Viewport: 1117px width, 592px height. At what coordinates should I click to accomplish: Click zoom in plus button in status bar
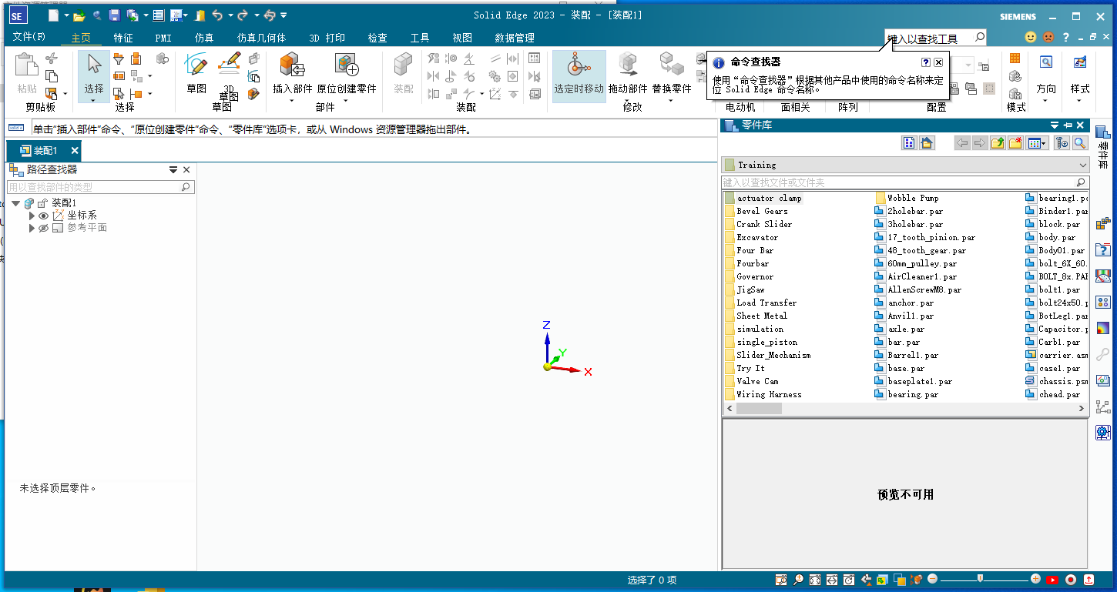click(1035, 579)
